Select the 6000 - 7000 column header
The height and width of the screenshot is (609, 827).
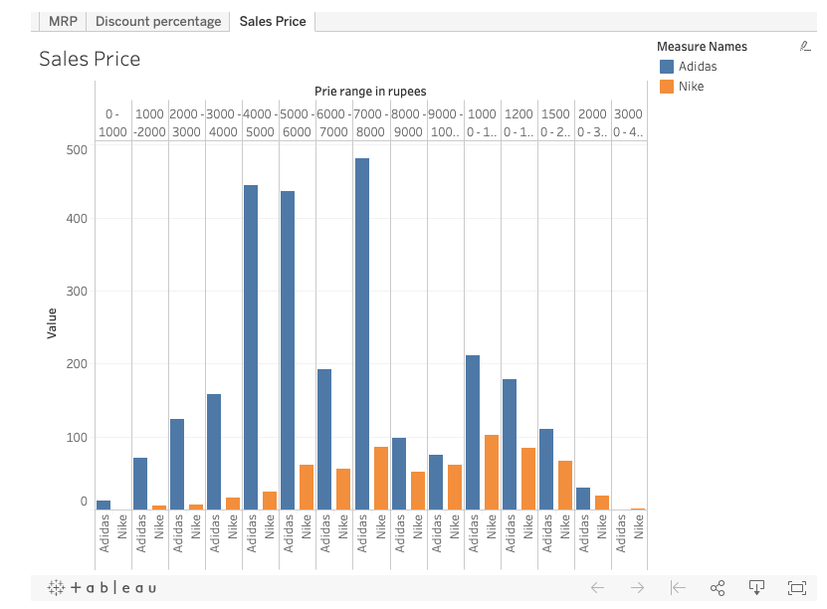click(x=333, y=122)
